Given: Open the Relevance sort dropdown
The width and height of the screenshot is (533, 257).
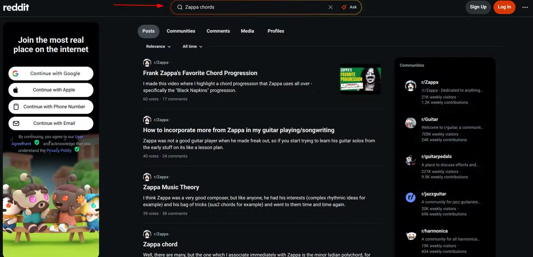Looking at the screenshot, I should [158, 46].
